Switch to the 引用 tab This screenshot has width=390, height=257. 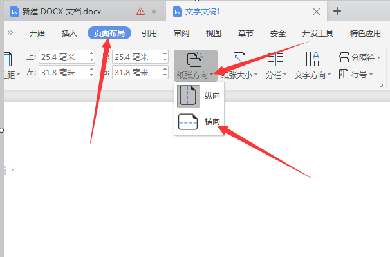pyautogui.click(x=149, y=33)
